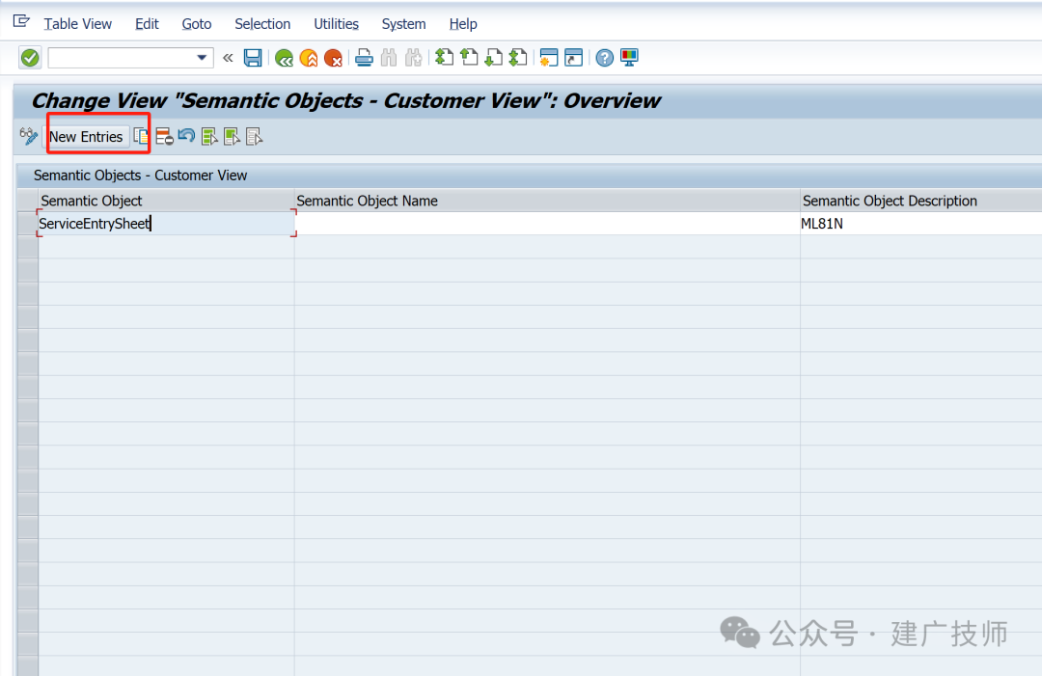Click the New Entries button

pyautogui.click(x=86, y=137)
